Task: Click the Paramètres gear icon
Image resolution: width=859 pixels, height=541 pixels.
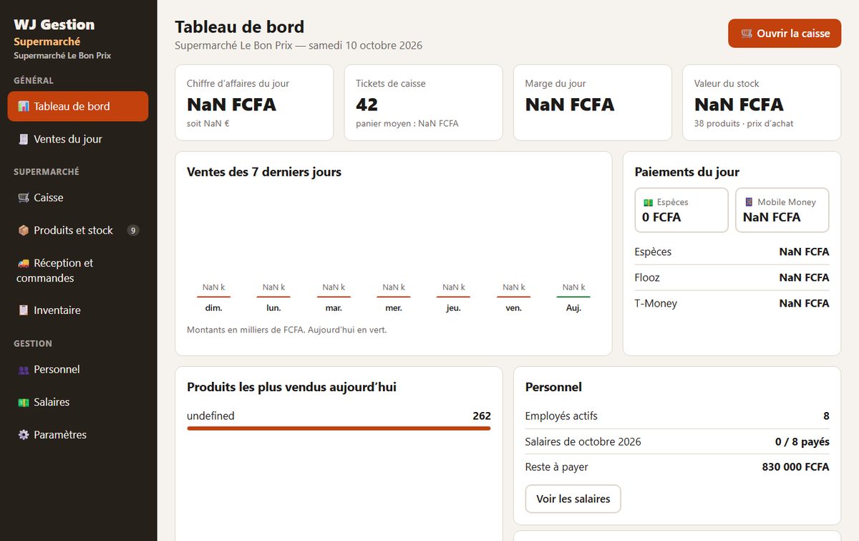Action: click(24, 435)
